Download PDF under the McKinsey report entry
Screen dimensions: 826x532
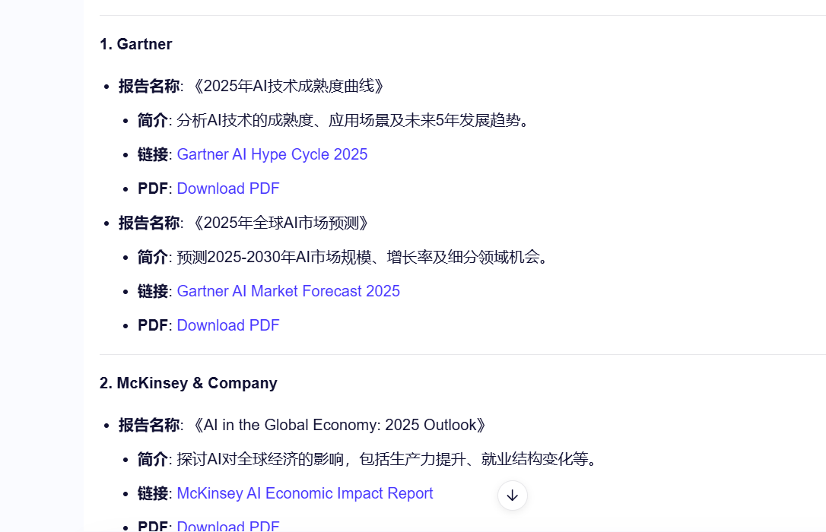point(227,526)
